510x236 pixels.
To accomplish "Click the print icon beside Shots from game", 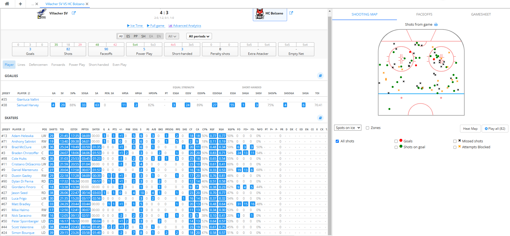I will click(x=436, y=25).
